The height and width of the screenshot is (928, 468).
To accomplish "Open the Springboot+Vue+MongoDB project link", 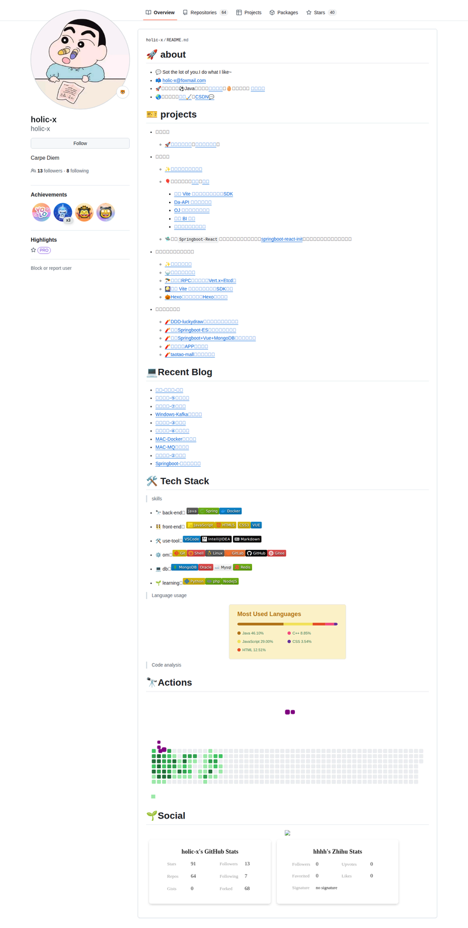I will click(210, 338).
